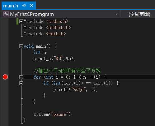
Task: Select the main.h tab
Action: pos(11,6)
